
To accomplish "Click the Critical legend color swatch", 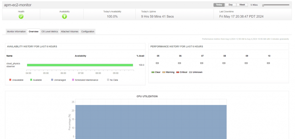I will tap(178, 72).
